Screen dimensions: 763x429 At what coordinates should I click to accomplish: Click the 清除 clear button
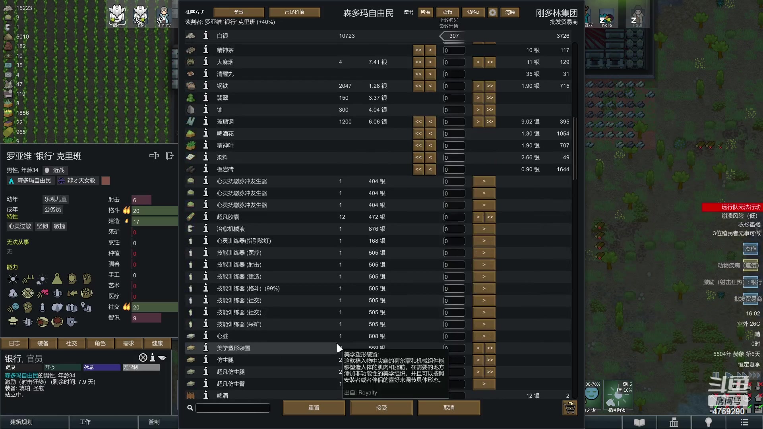510,12
